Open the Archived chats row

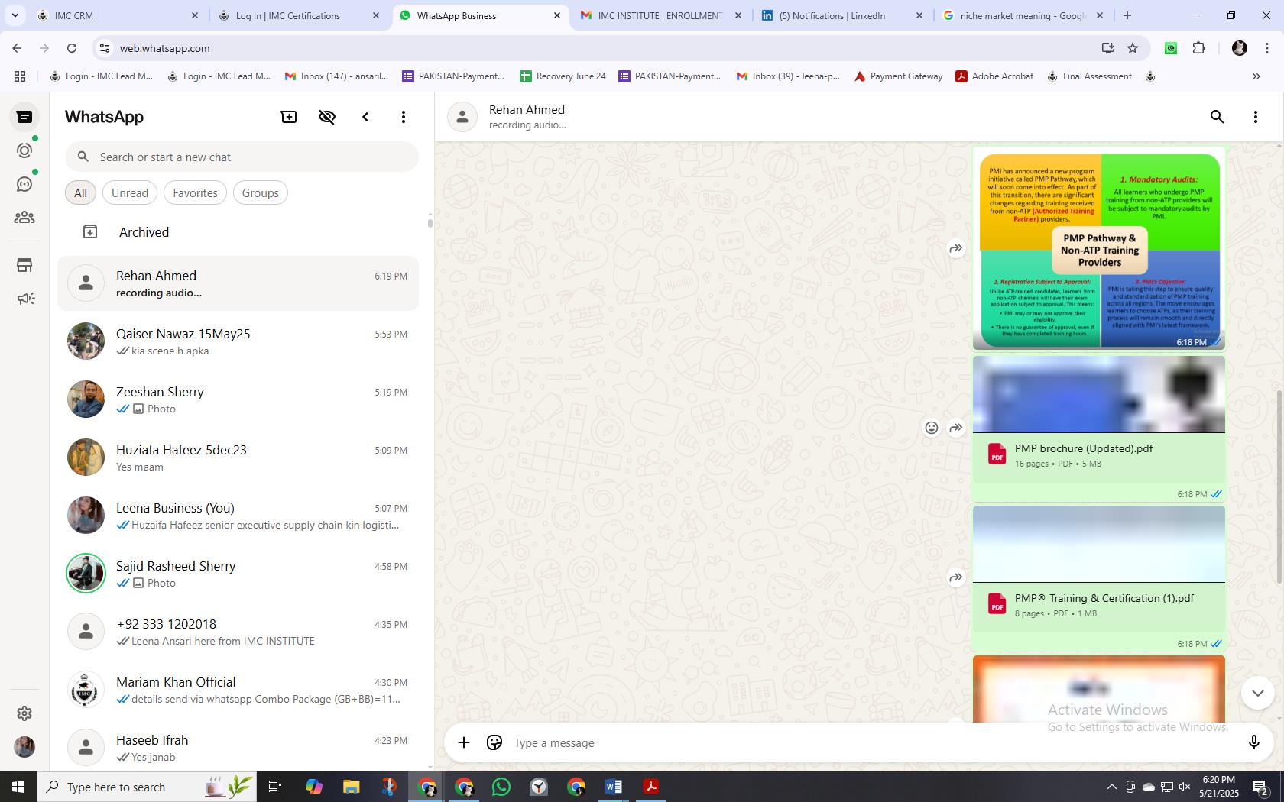pyautogui.click(x=238, y=232)
